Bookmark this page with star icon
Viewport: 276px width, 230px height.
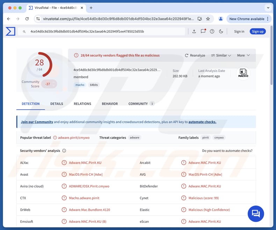[208, 19]
